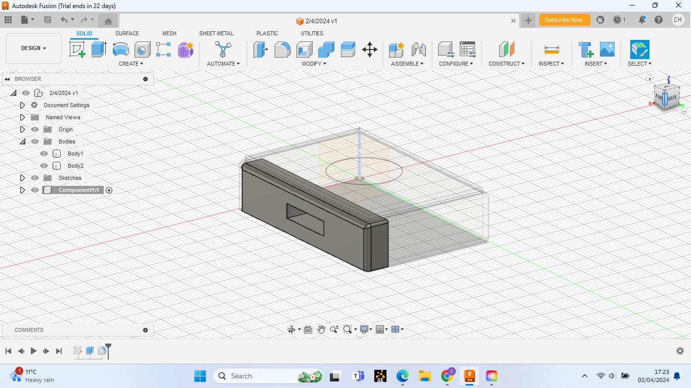
Task: Toggle visibility of Sketches folder
Action: click(35, 178)
